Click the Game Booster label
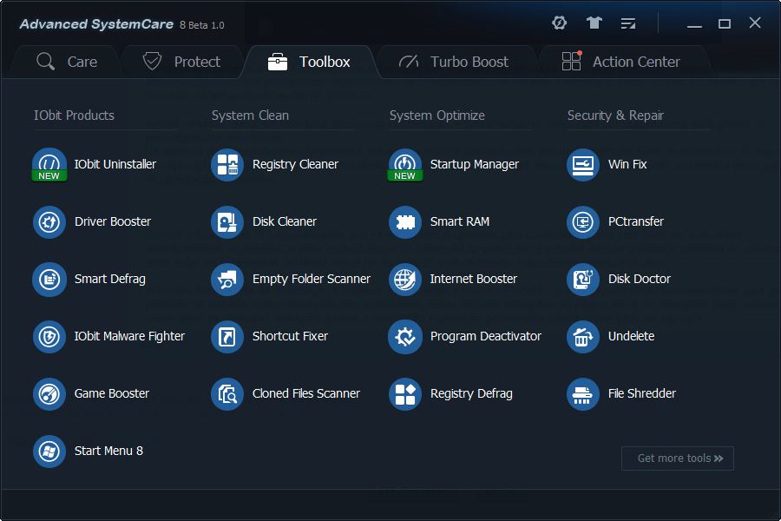781x521 pixels. 112,394
